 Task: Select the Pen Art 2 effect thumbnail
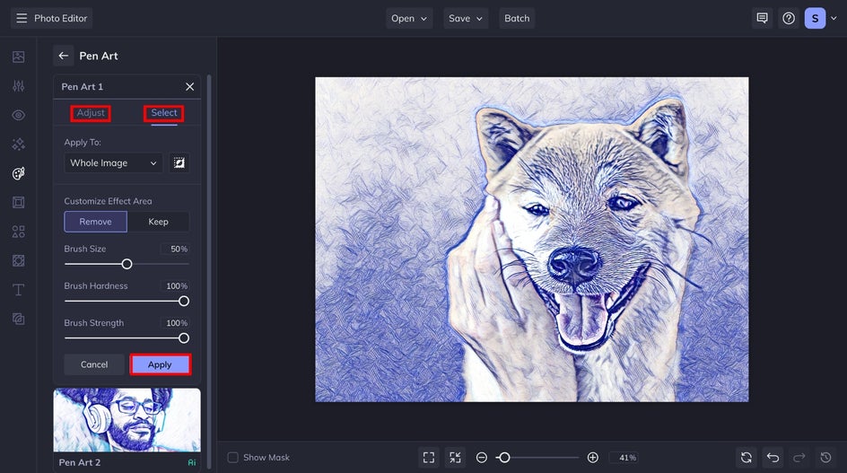click(127, 420)
